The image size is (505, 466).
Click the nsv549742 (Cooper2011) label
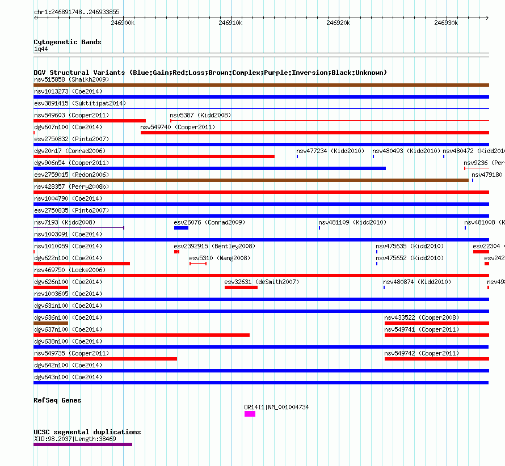click(422, 353)
